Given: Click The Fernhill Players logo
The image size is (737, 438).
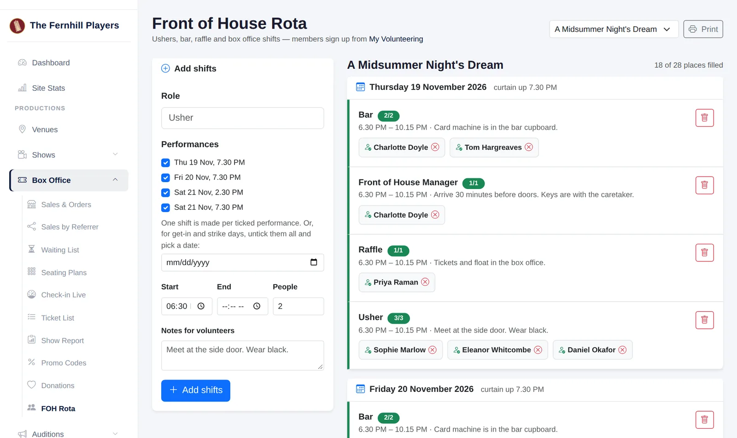Looking at the screenshot, I should [18, 25].
